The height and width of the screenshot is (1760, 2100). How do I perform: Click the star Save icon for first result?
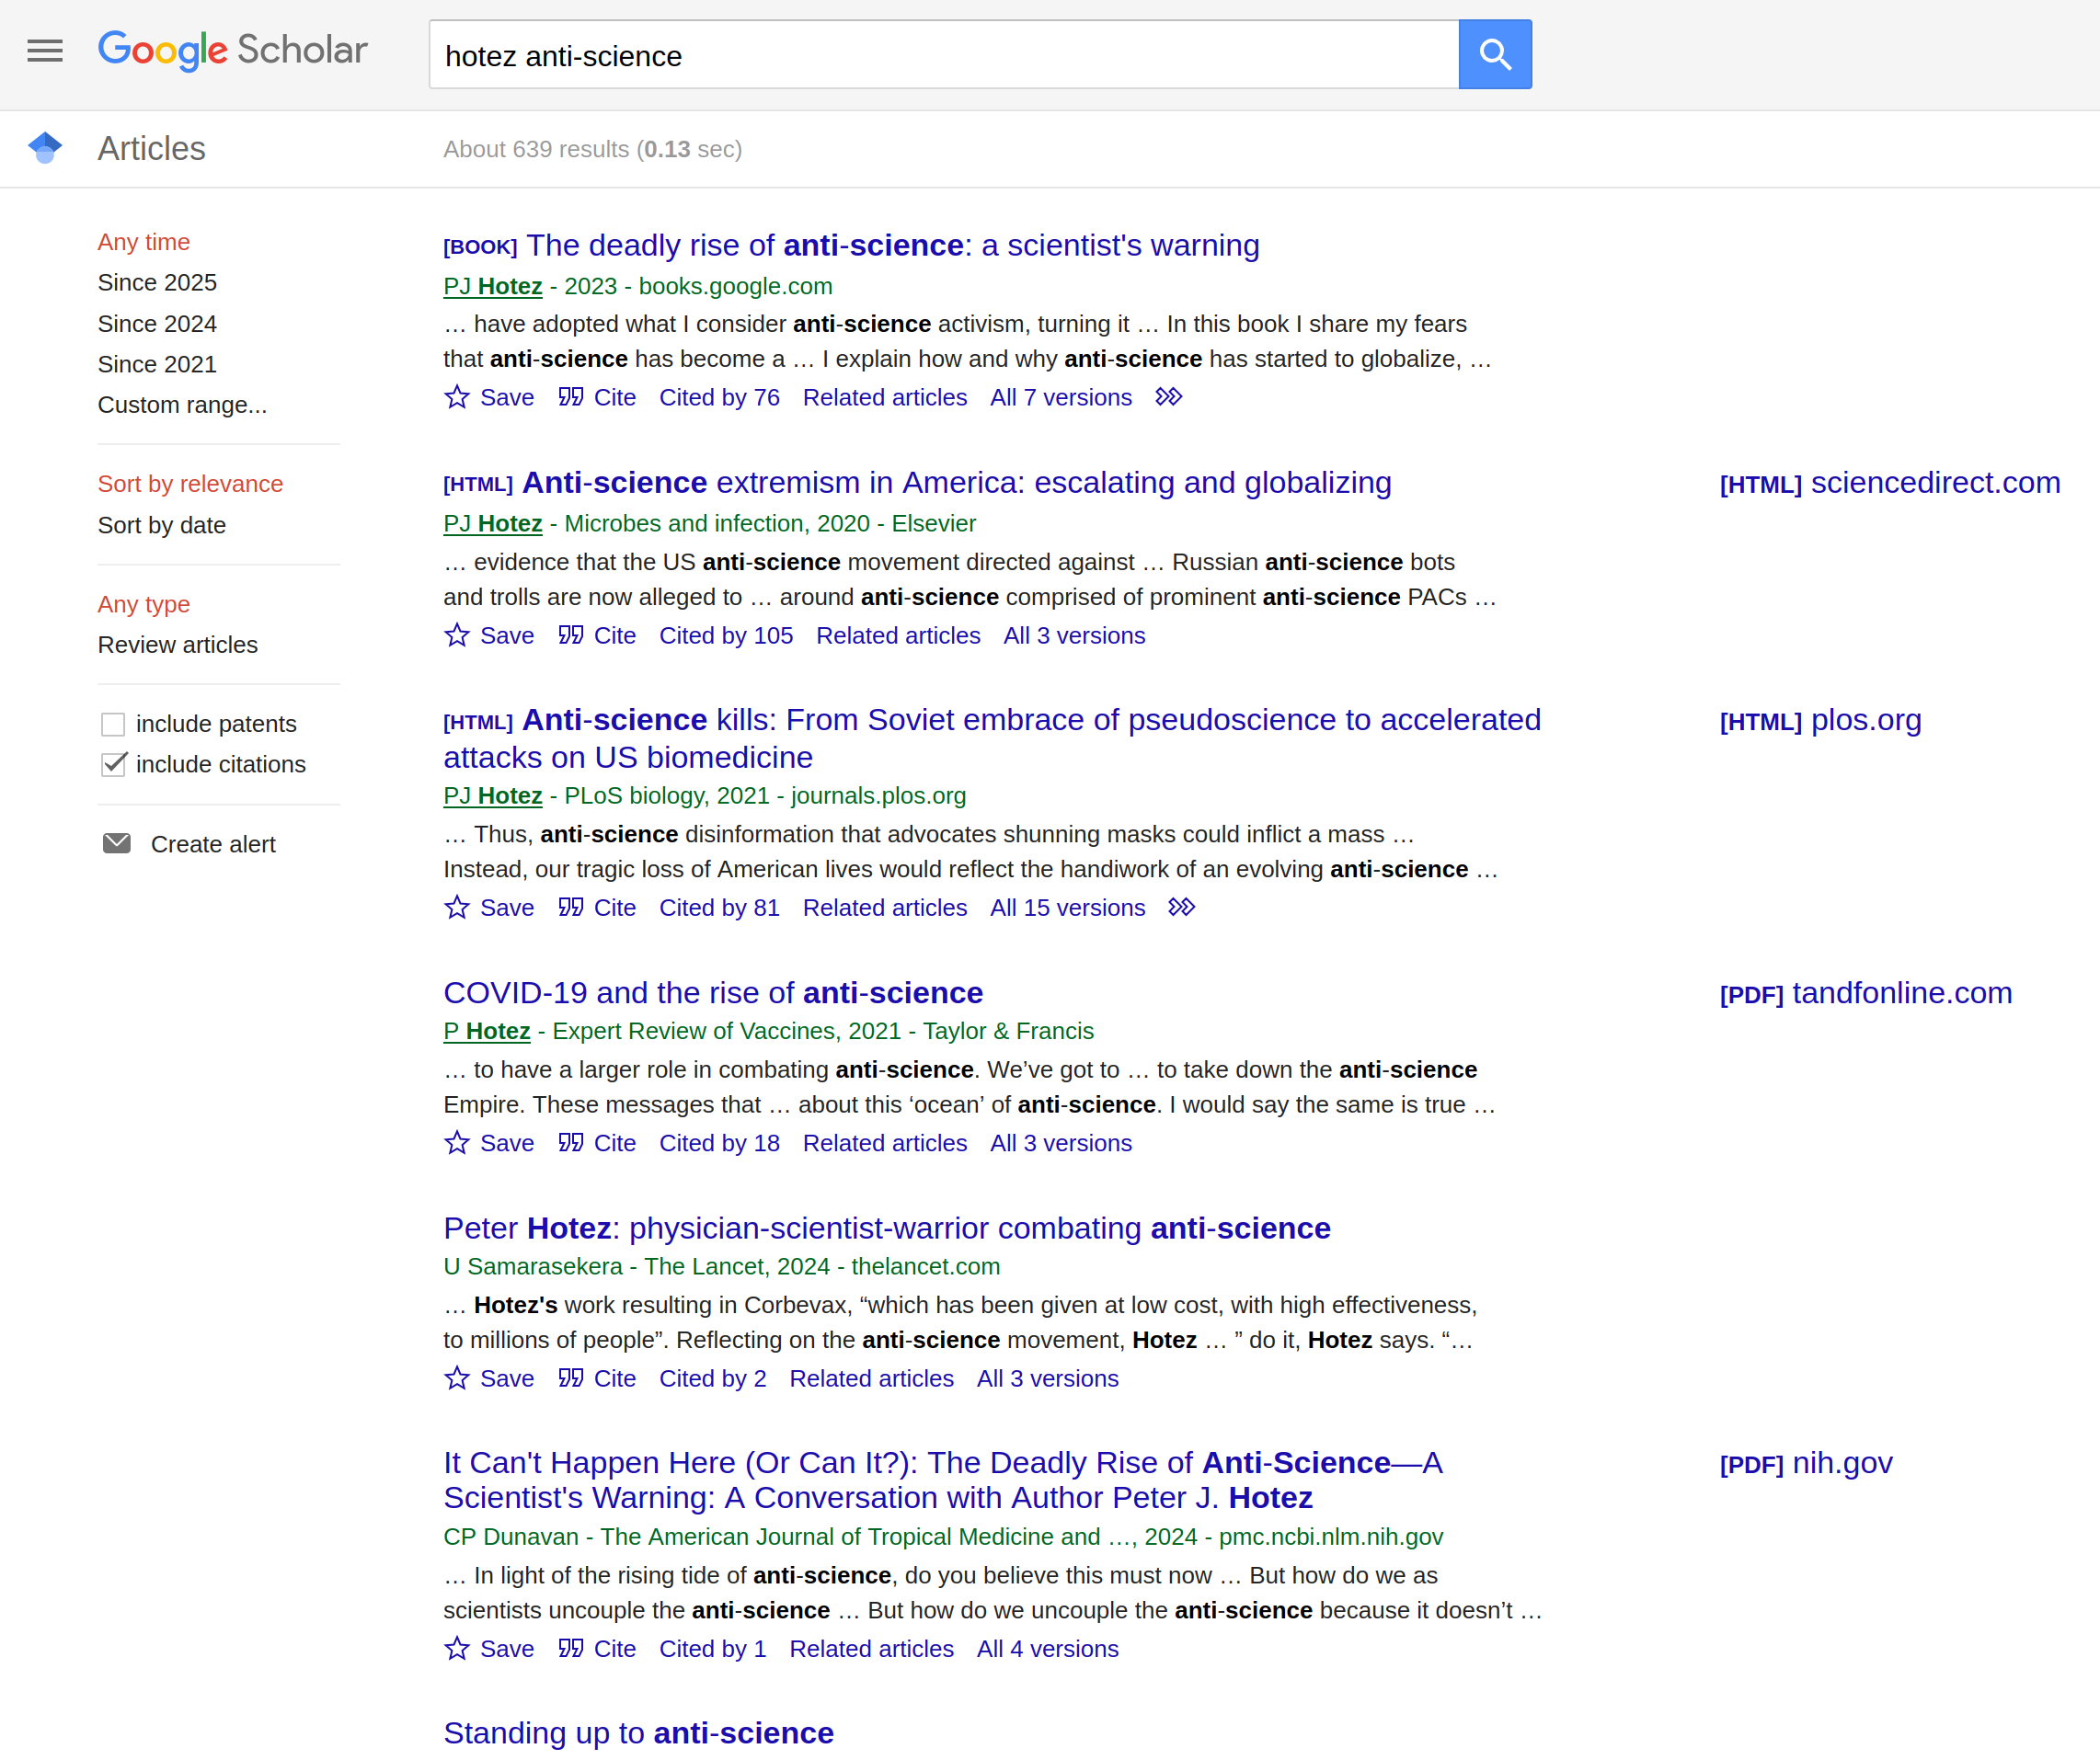[457, 398]
